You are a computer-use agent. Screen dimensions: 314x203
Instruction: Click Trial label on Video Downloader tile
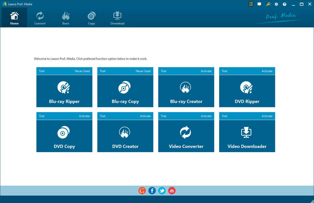pos(224,116)
